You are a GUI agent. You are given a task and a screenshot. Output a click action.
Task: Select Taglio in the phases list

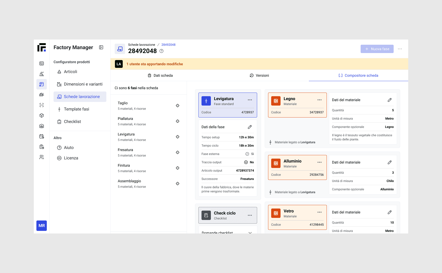tap(148, 106)
